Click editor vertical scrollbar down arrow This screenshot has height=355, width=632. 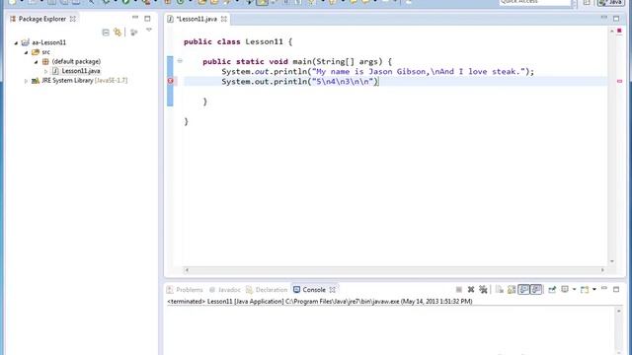(x=612, y=261)
